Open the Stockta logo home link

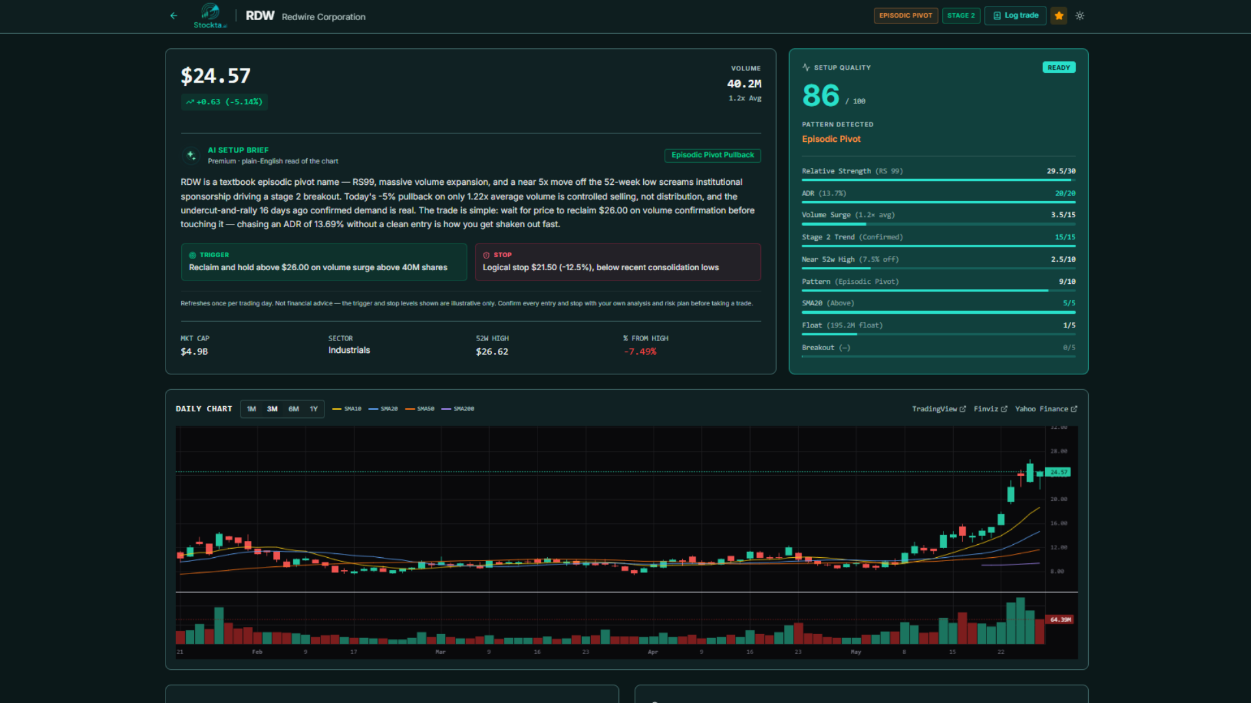pyautogui.click(x=210, y=16)
